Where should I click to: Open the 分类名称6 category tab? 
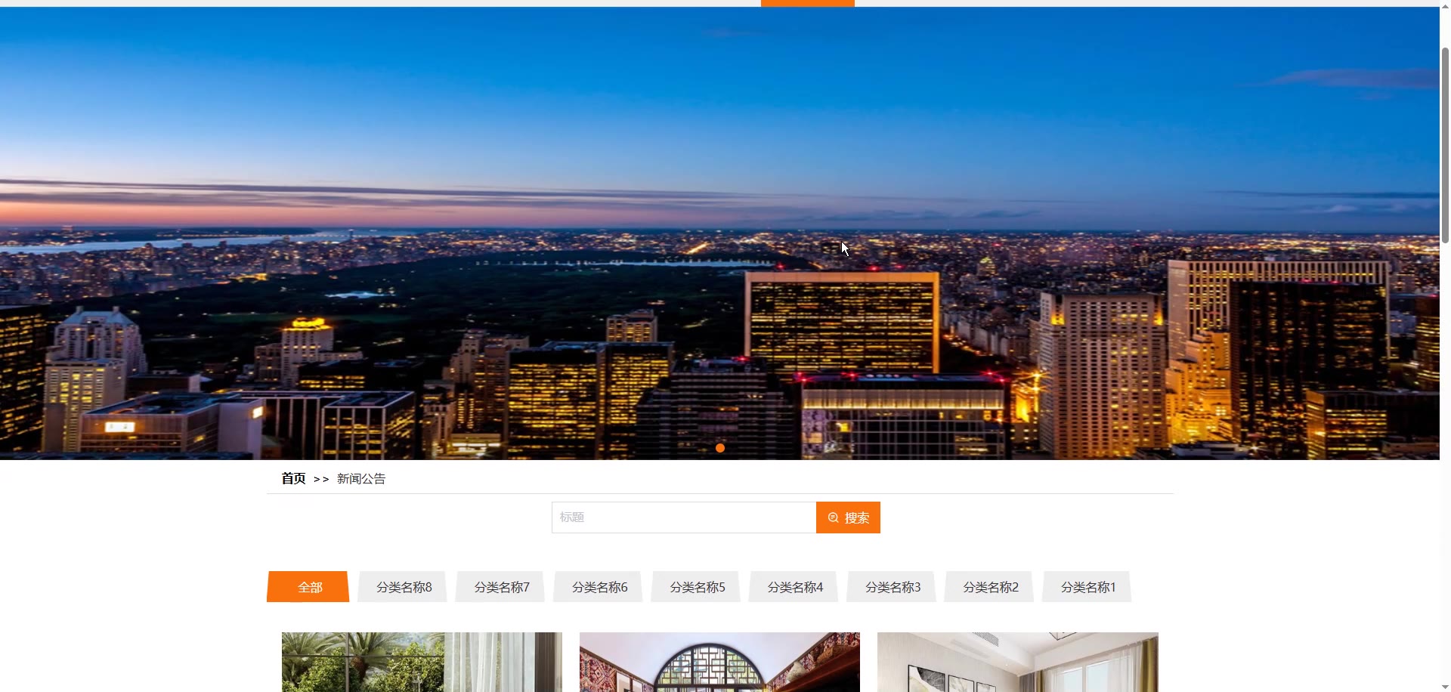(x=599, y=587)
